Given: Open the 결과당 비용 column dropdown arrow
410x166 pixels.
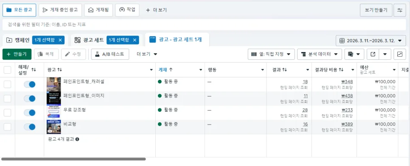Looking at the screenshot, I should (352, 70).
